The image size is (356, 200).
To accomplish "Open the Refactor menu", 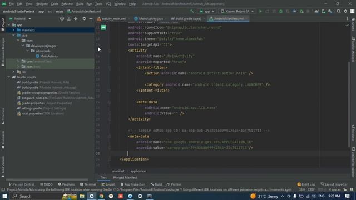I will click(67, 4).
